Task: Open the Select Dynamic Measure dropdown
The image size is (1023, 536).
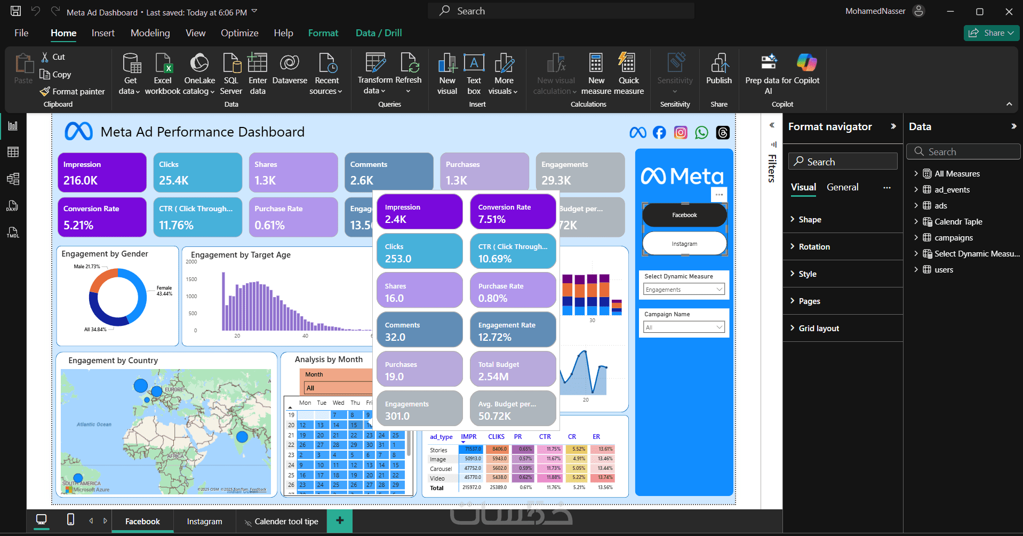Action: (684, 290)
